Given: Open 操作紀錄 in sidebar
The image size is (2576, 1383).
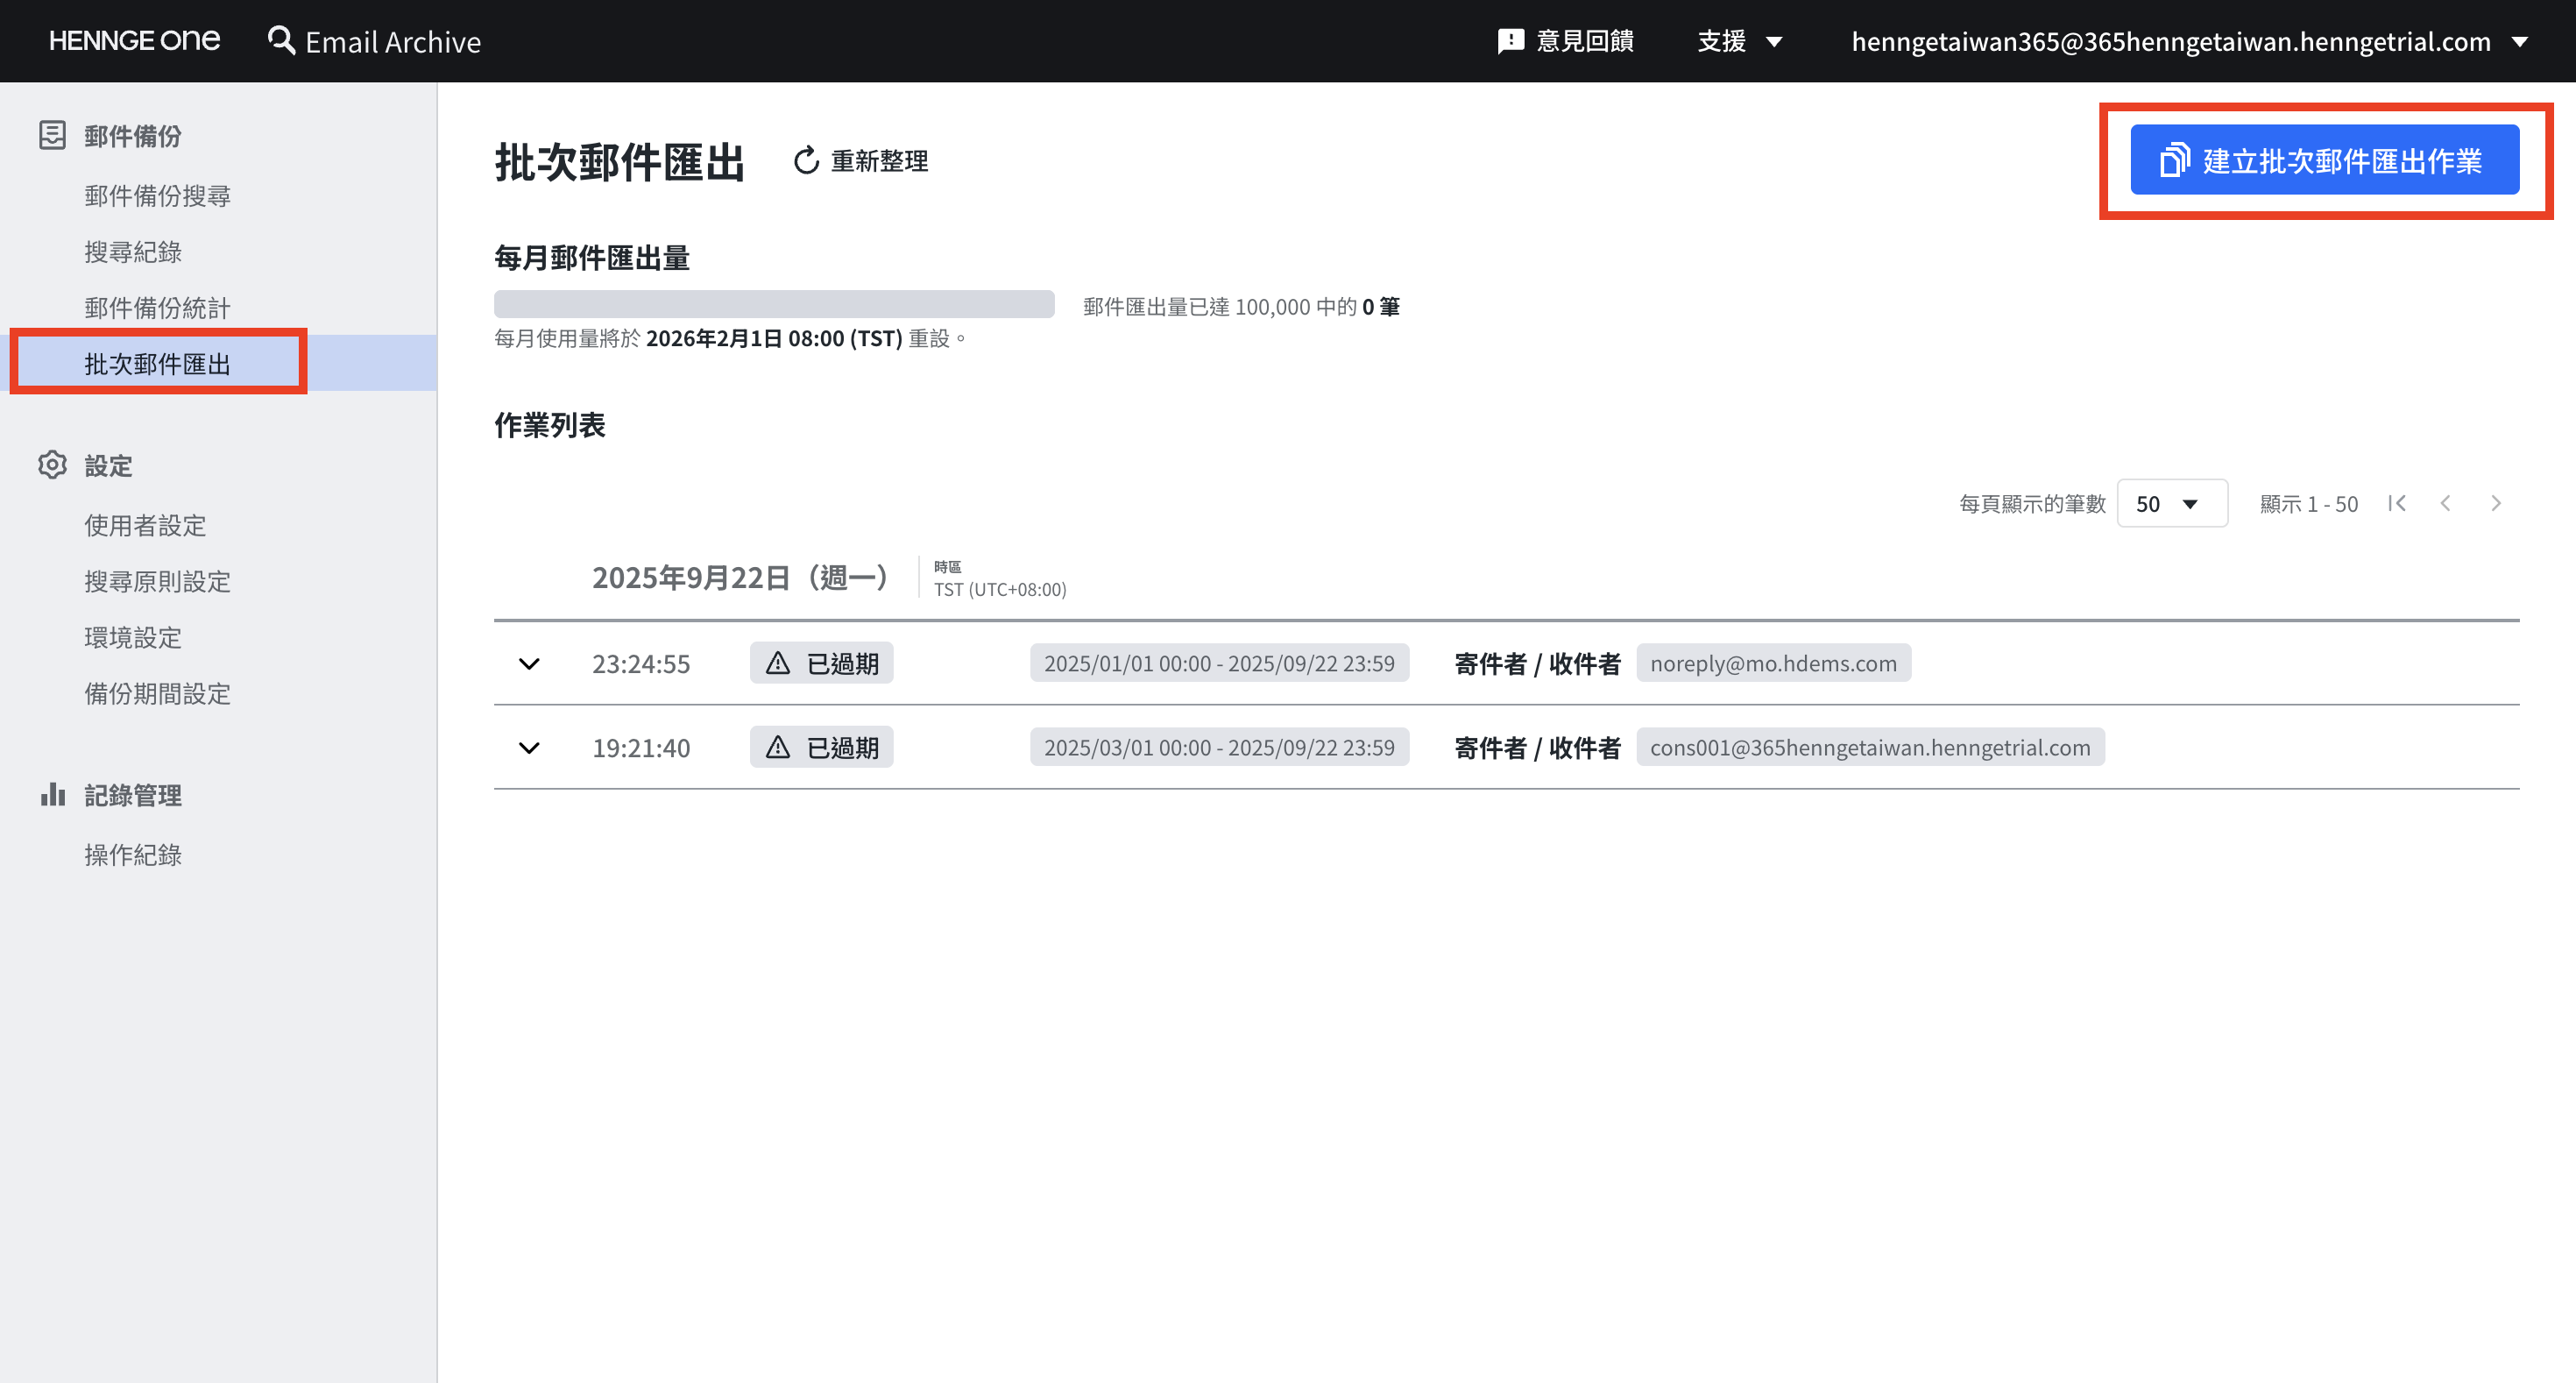Looking at the screenshot, I should pyautogui.click(x=133, y=855).
